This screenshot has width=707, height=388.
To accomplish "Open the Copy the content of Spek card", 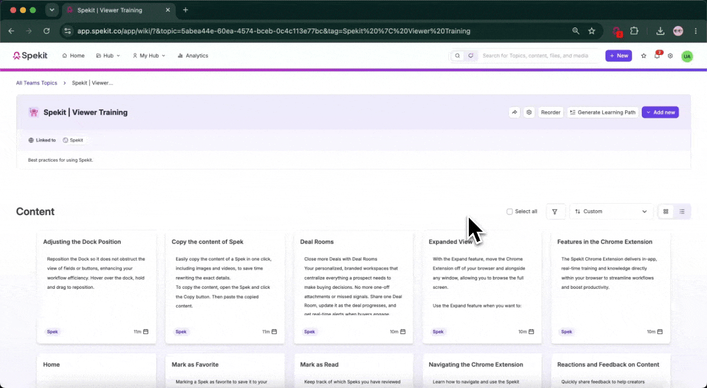I will tap(225, 287).
